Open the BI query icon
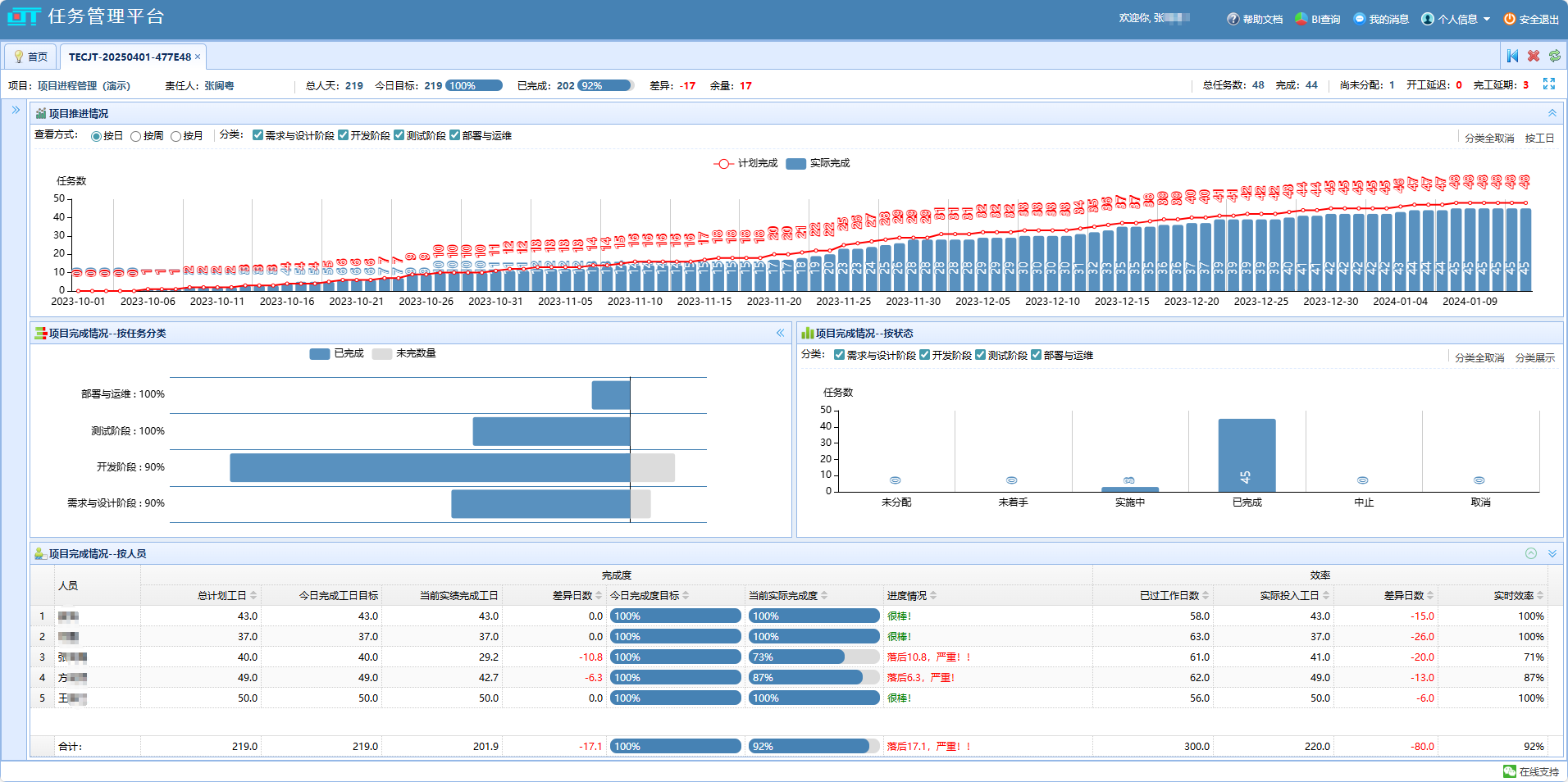 click(1301, 19)
